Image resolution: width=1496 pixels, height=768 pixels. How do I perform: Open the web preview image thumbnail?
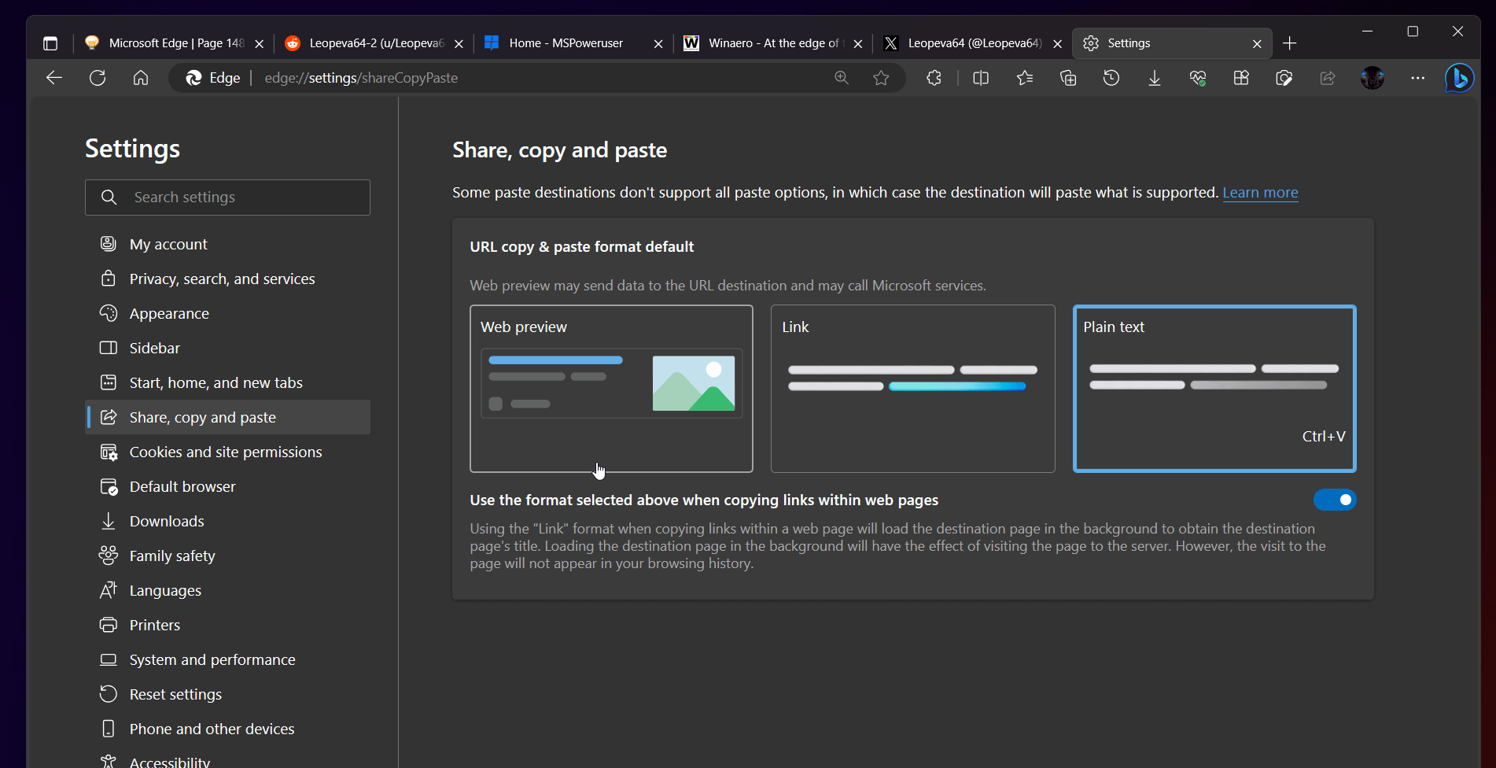[694, 383]
